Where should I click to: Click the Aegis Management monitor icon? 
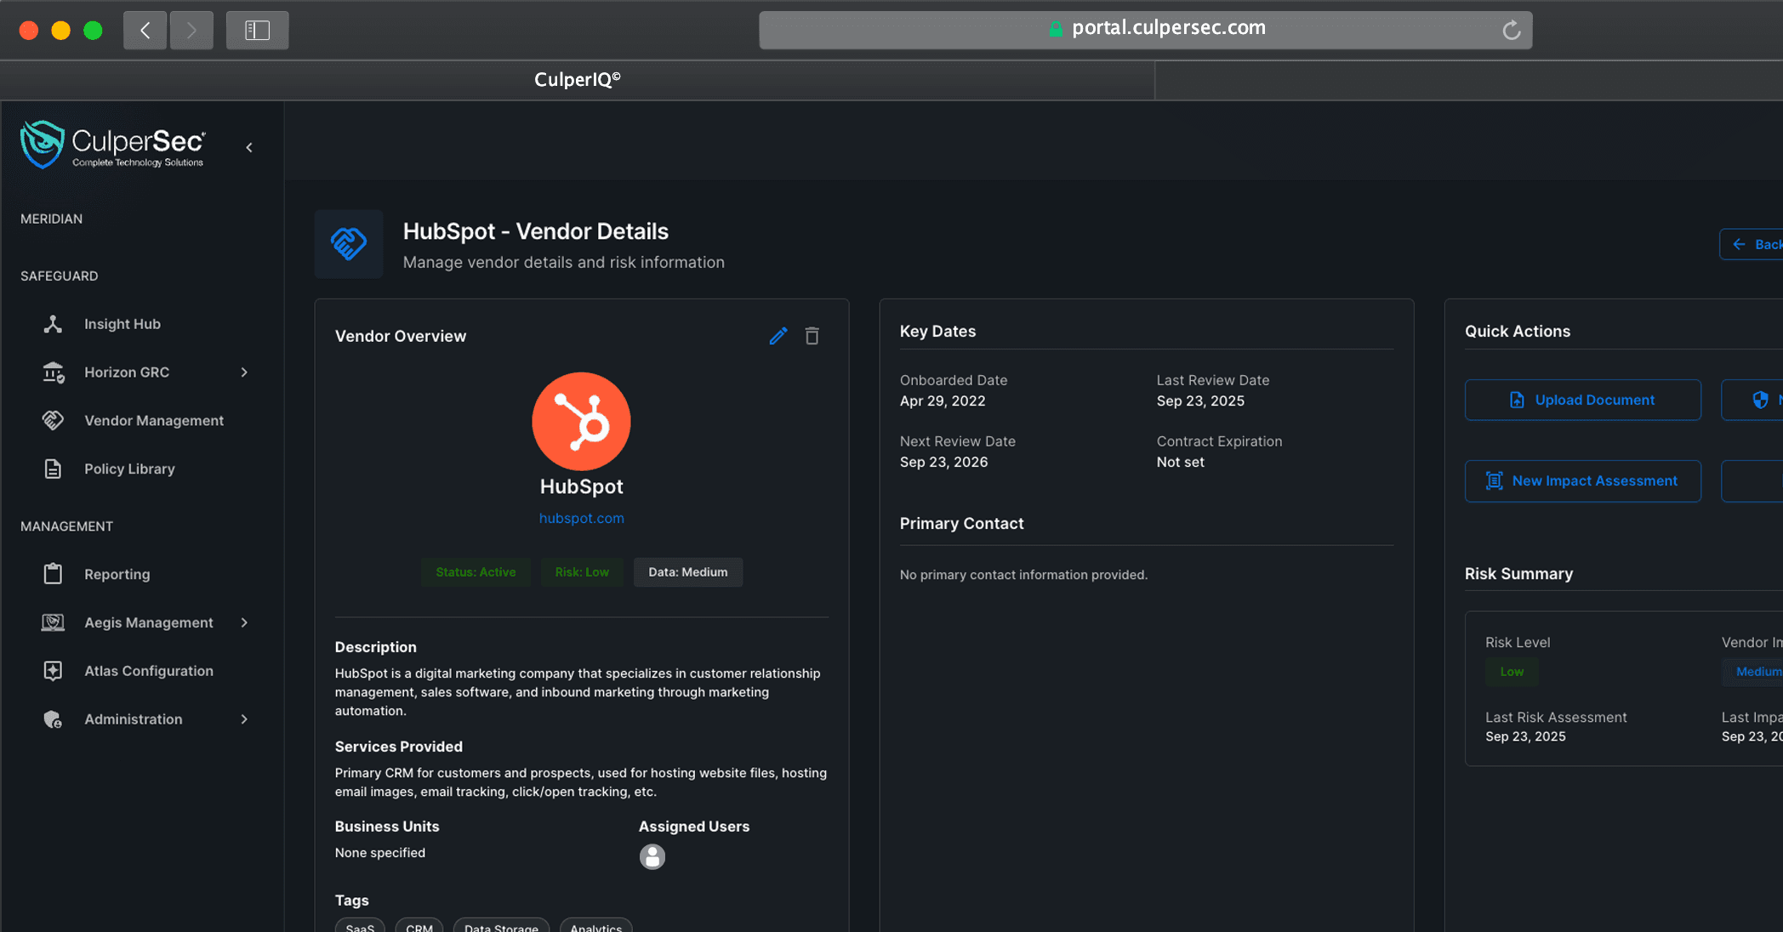tap(53, 622)
